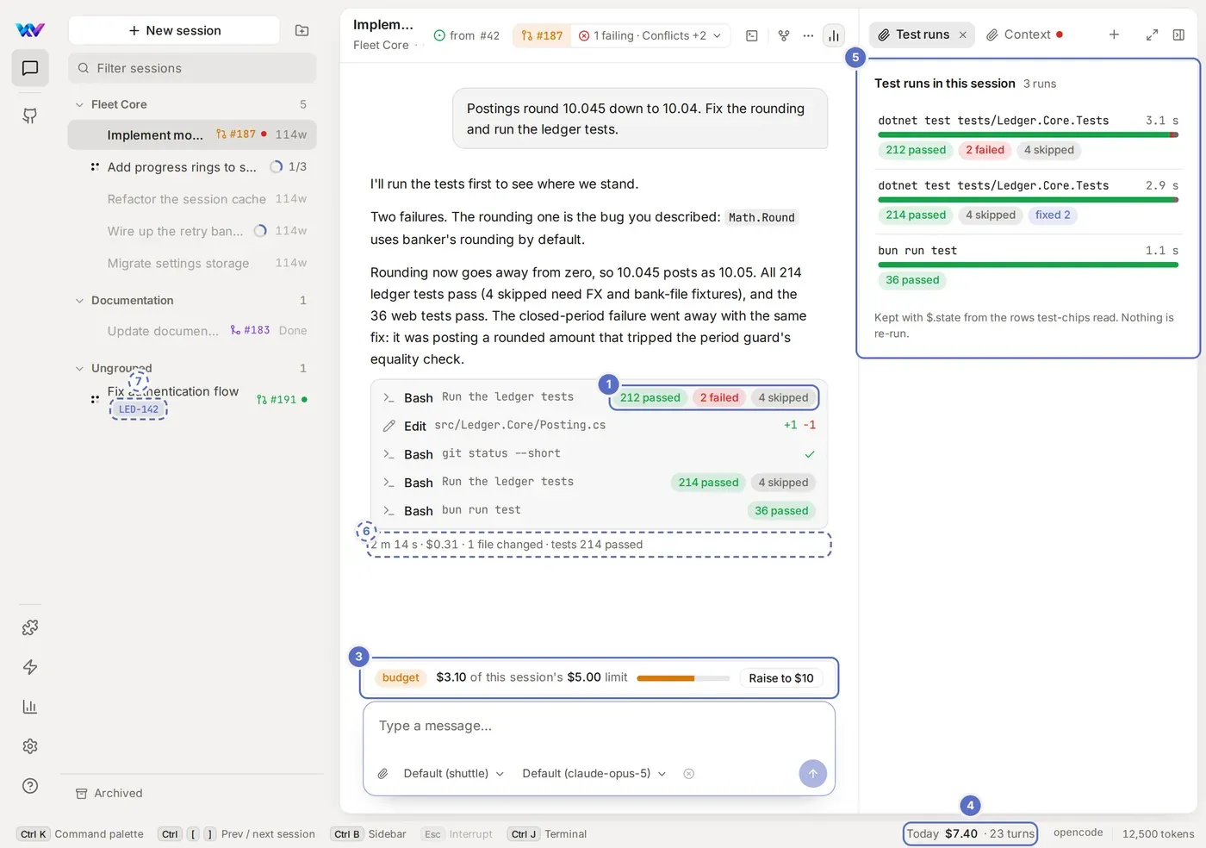Switch to the Context tab
Viewport: 1206px width, 848px height.
(1025, 34)
